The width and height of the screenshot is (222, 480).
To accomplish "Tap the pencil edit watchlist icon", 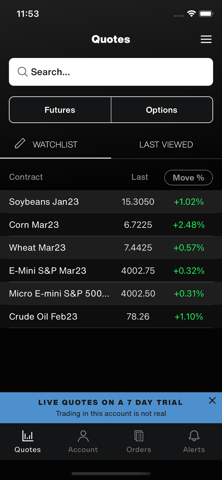I will click(20, 144).
